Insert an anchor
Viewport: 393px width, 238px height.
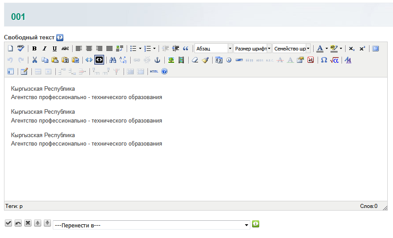[157, 60]
